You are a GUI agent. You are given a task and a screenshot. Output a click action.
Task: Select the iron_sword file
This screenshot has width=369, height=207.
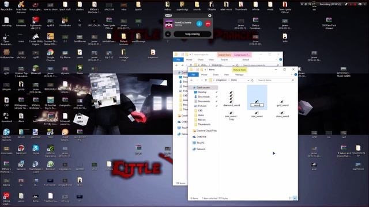tap(257, 114)
